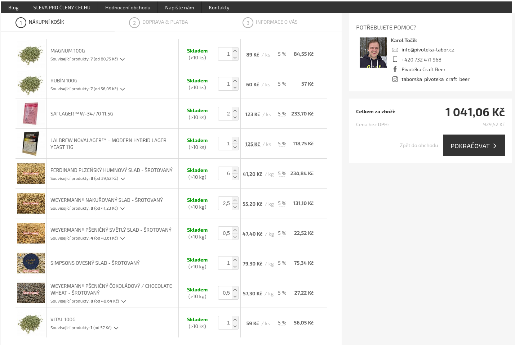Click the Instagram icon for taborska_pivoteka_craft_beer

click(x=395, y=79)
